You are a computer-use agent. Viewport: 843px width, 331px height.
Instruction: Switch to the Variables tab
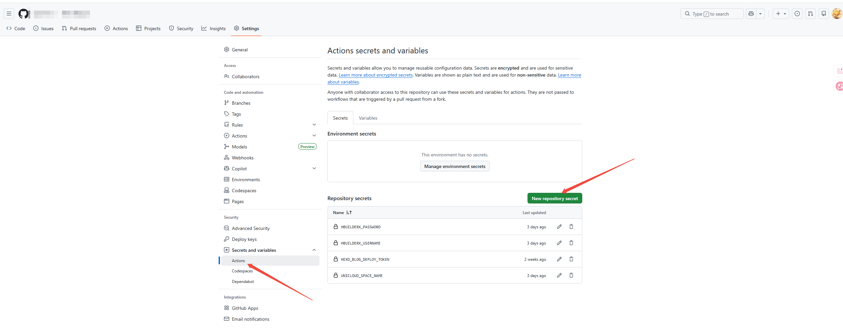click(x=368, y=118)
